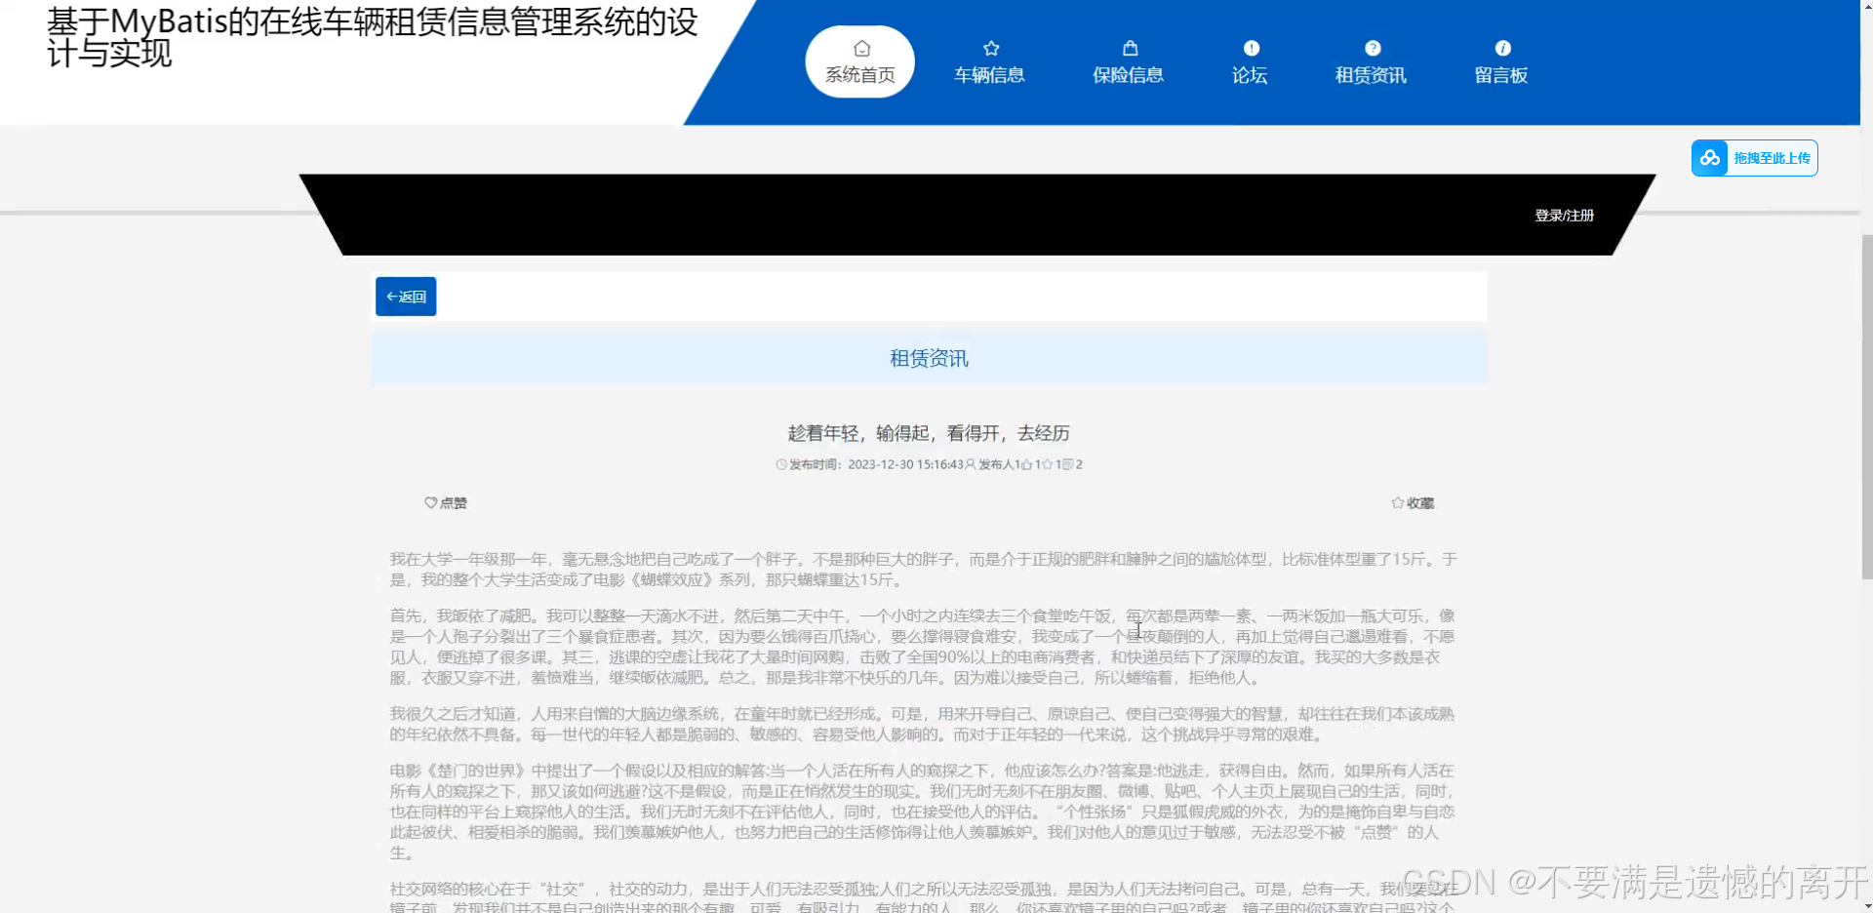
Task: Click the paragraph starting 电影《楚门的世界》
Action: (923, 812)
